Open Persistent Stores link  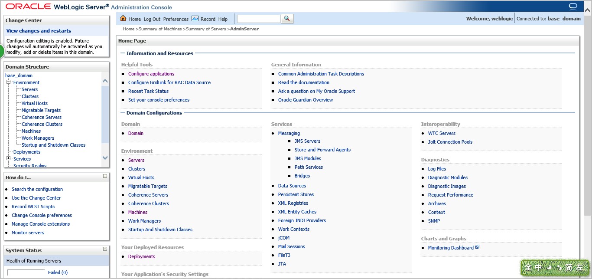(296, 194)
